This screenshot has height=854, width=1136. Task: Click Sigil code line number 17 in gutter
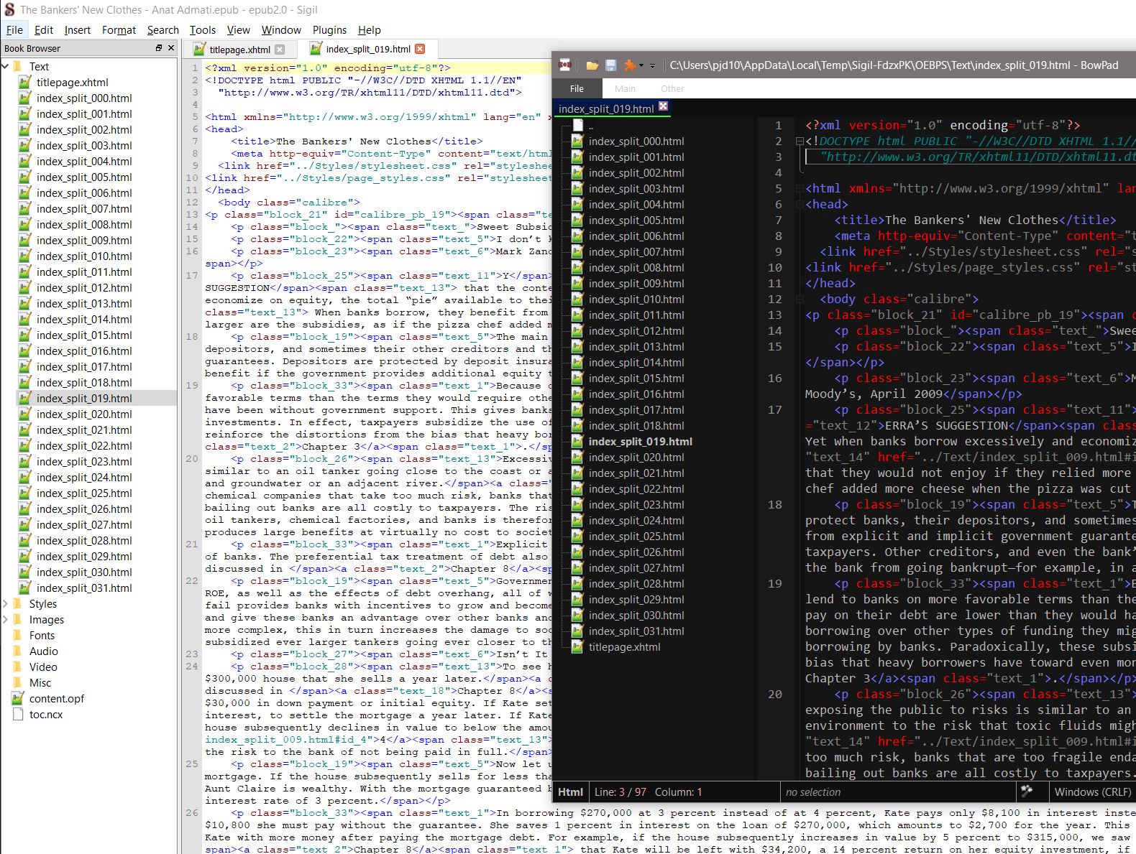(x=192, y=276)
